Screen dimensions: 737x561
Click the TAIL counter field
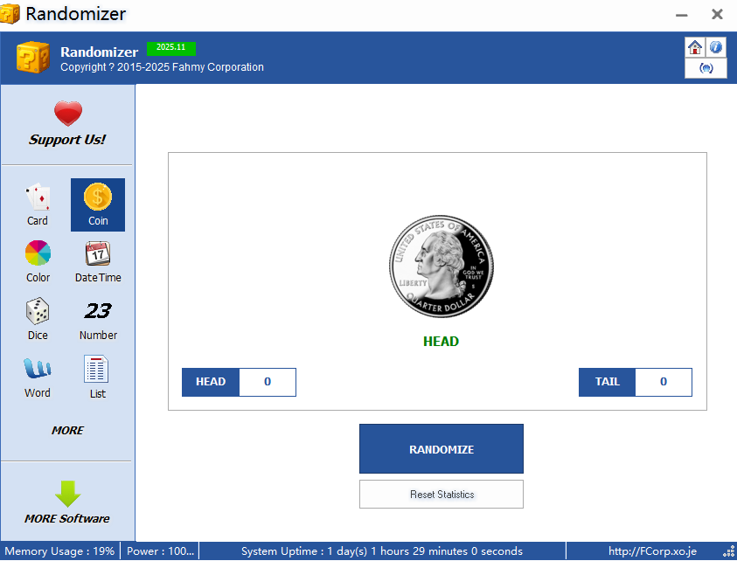(x=663, y=382)
